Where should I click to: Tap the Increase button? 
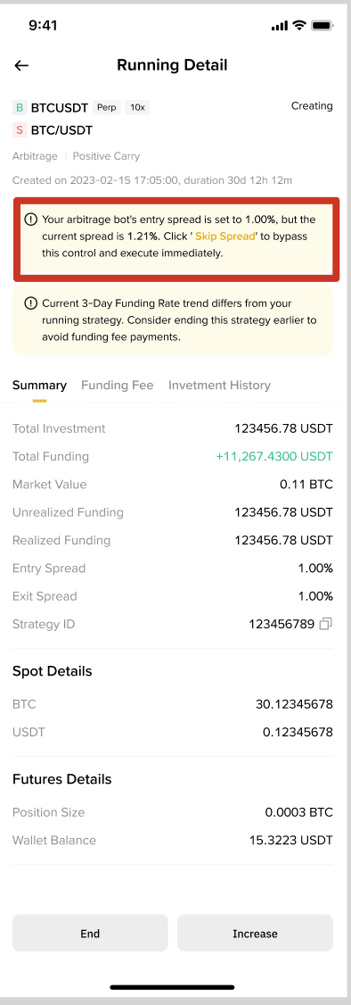tap(255, 934)
